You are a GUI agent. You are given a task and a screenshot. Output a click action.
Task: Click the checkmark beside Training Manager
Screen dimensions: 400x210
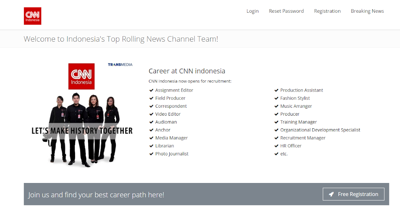click(276, 122)
